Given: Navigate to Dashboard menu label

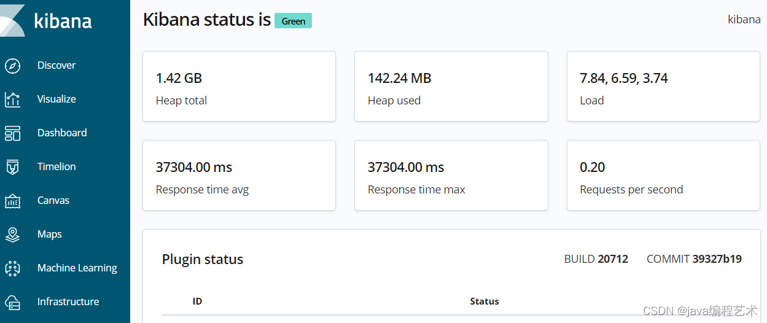Looking at the screenshot, I should tap(62, 133).
